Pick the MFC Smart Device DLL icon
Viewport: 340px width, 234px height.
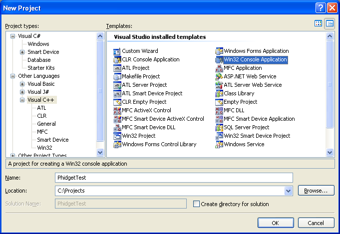[117, 127]
